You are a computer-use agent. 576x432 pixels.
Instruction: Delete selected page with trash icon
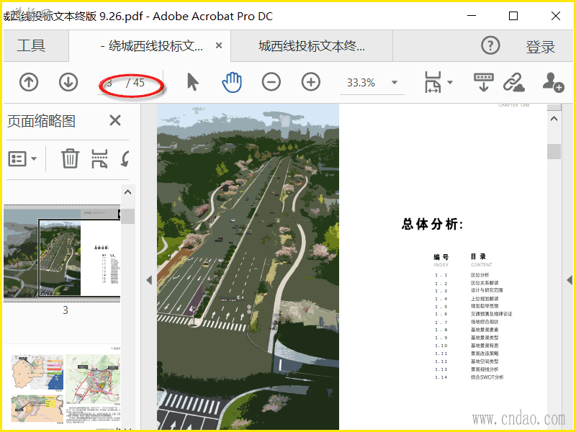click(x=70, y=158)
